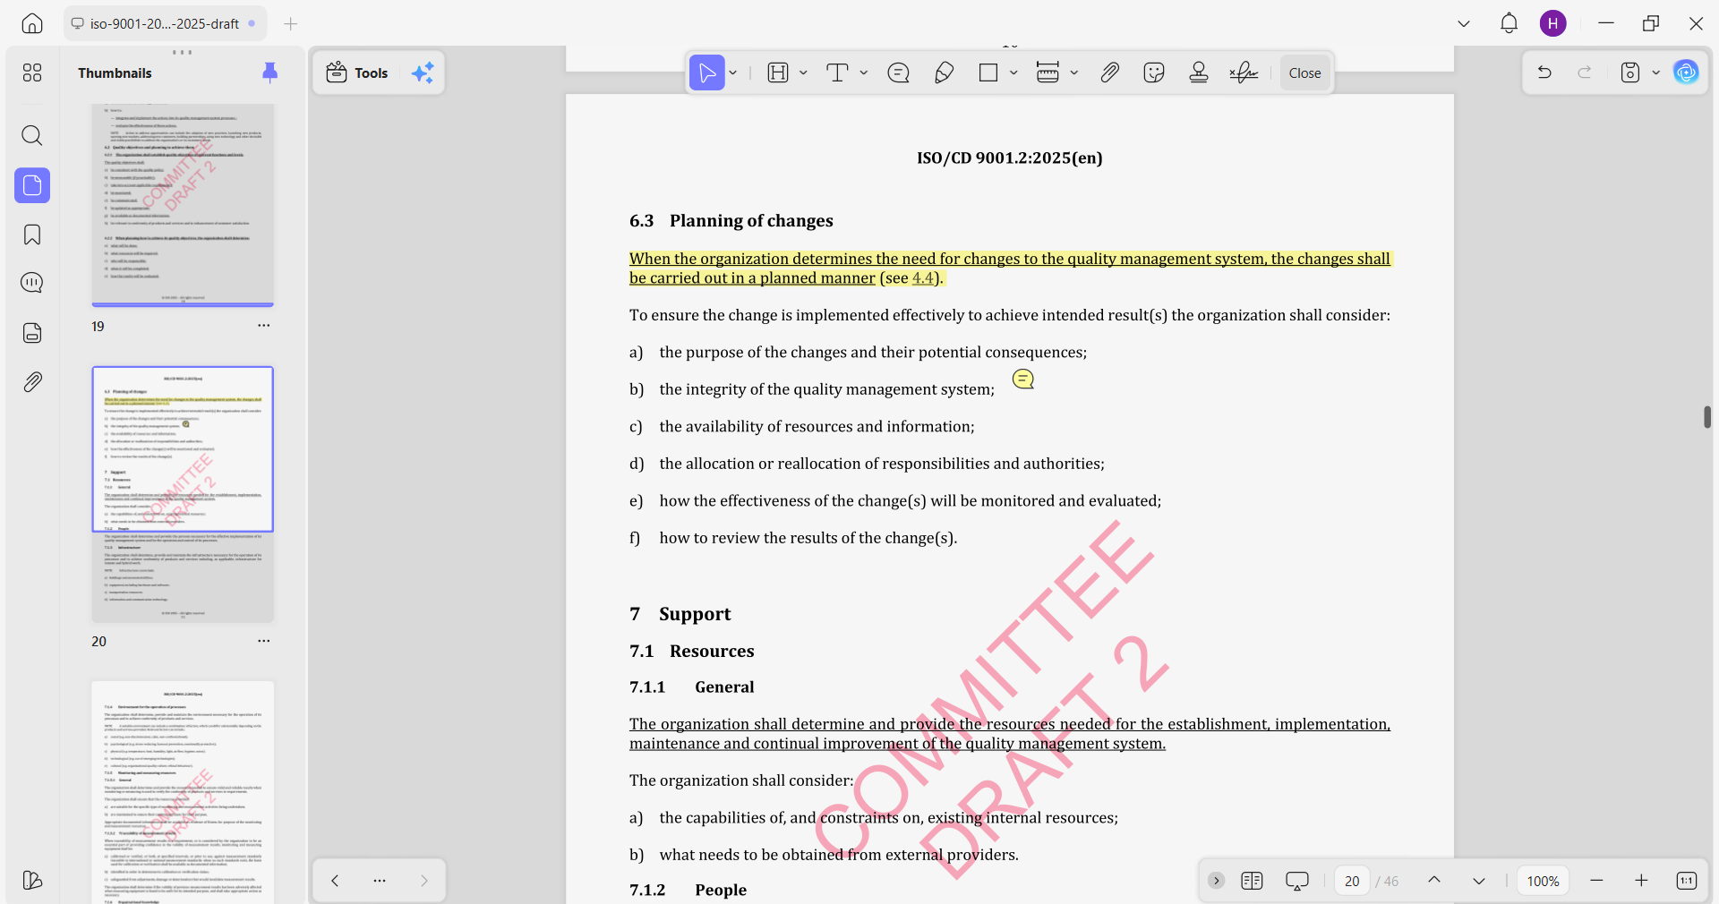This screenshot has width=1719, height=904.
Task: Go to previous view with left arrow
Action: click(x=335, y=881)
